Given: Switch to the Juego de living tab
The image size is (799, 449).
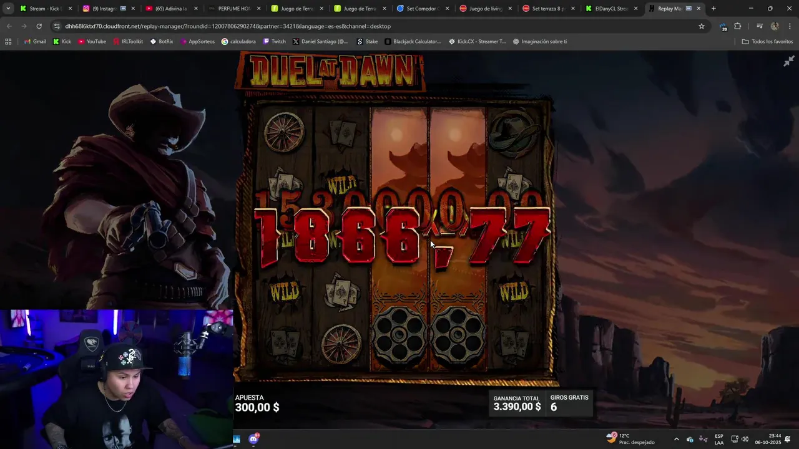Looking at the screenshot, I should (x=484, y=9).
